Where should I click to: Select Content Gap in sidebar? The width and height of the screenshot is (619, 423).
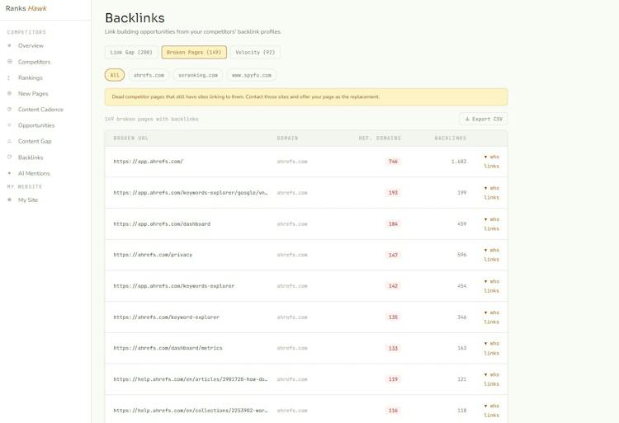pos(35,141)
